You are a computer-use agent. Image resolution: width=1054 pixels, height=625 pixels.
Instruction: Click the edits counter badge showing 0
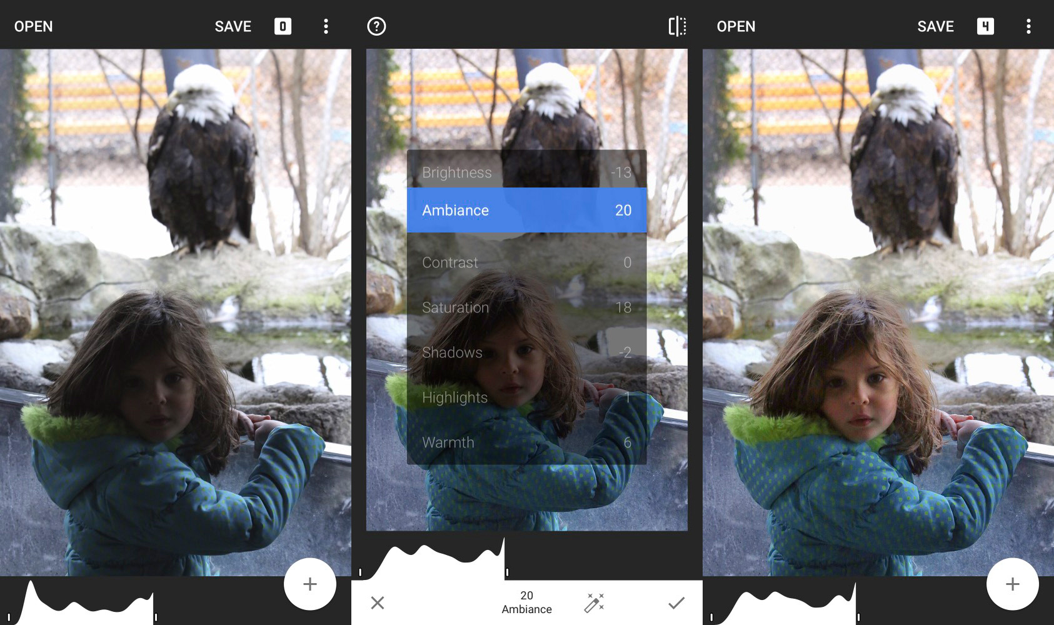tap(282, 26)
